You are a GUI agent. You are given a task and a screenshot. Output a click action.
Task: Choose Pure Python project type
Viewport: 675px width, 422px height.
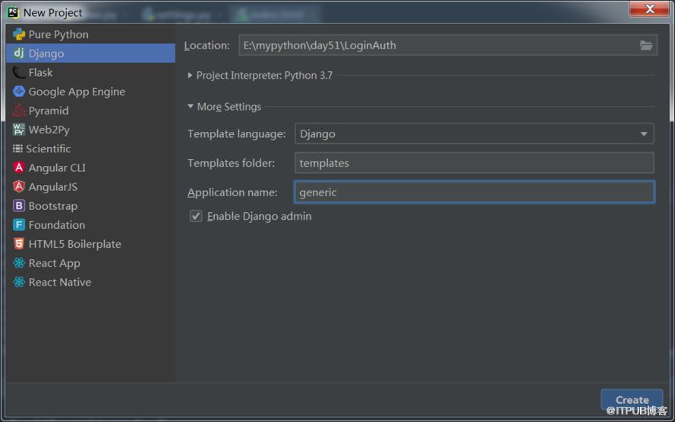[x=90, y=34]
